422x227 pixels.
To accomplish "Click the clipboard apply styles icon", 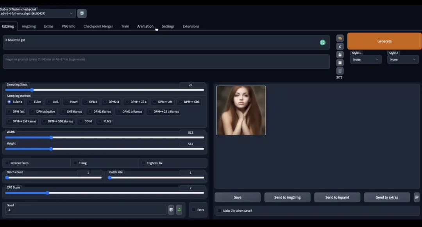I will (x=340, y=63).
